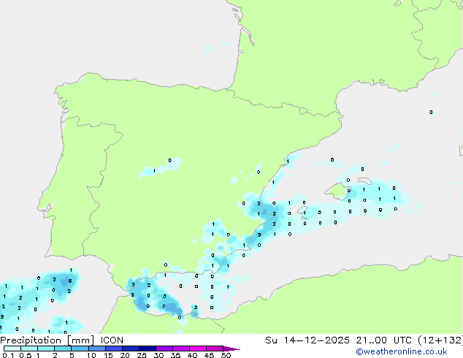Open the weatheronline.co.uk copyright link
463x358 pixels.
point(402,351)
